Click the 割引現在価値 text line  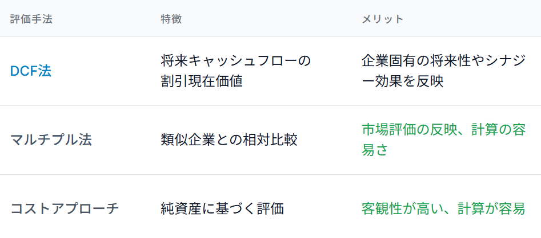202,81
